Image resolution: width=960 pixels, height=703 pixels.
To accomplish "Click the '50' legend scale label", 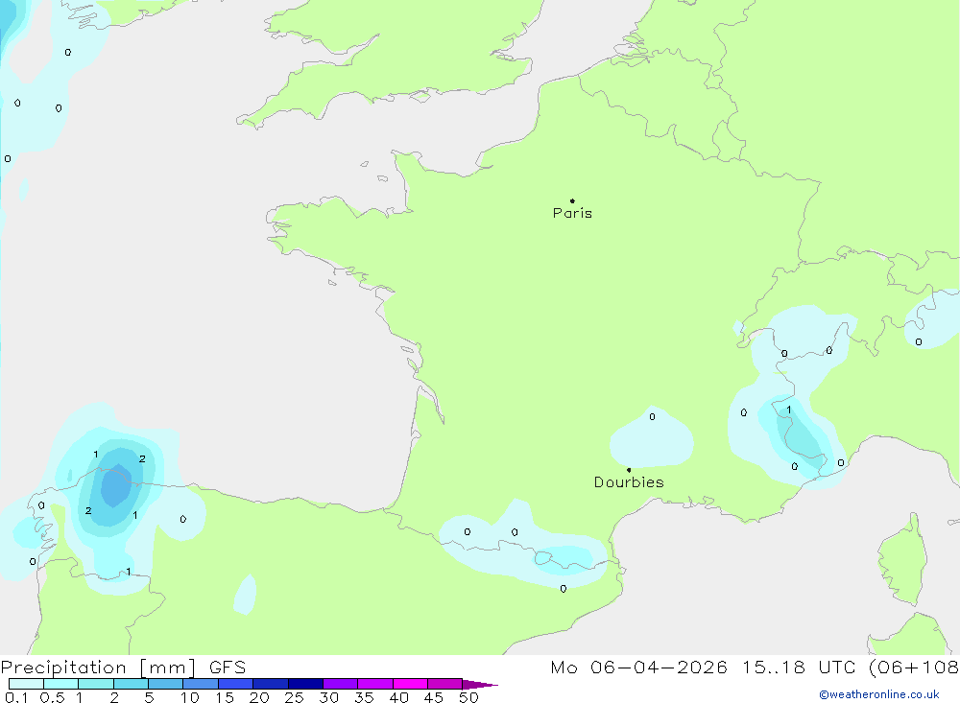I will [x=468, y=697].
